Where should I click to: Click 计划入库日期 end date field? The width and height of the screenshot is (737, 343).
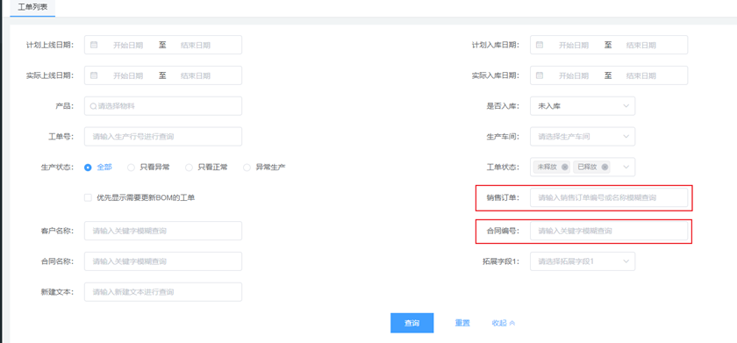(641, 45)
